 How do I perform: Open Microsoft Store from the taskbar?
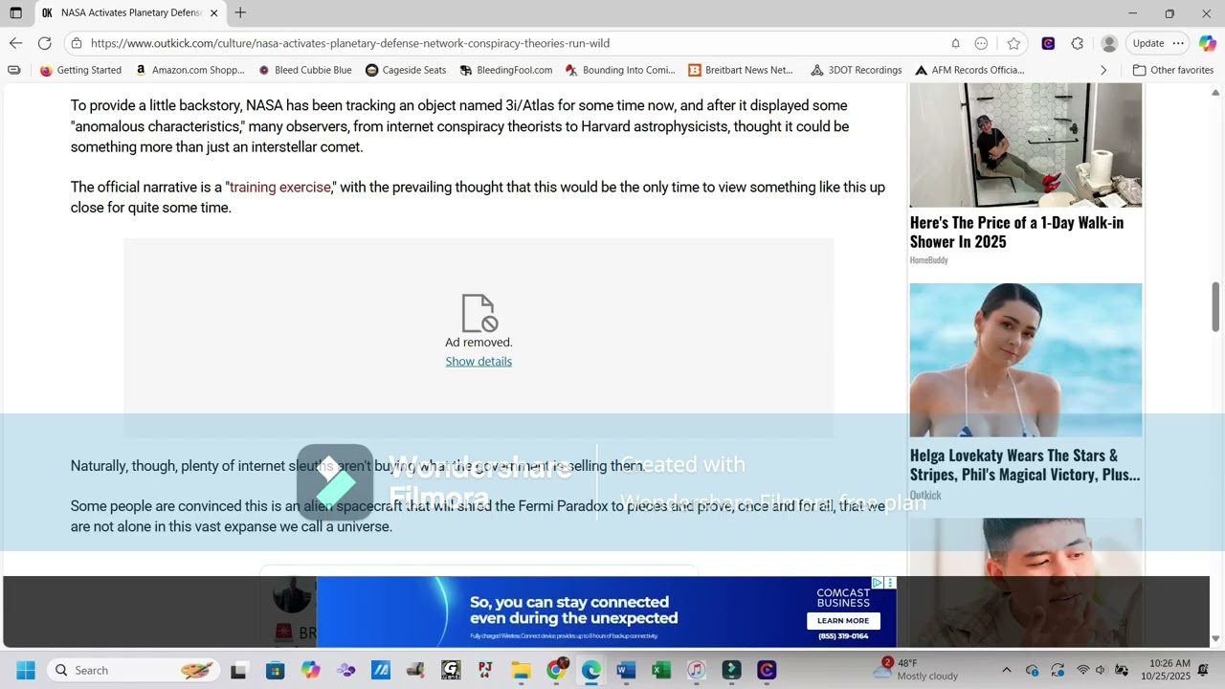[x=275, y=670]
